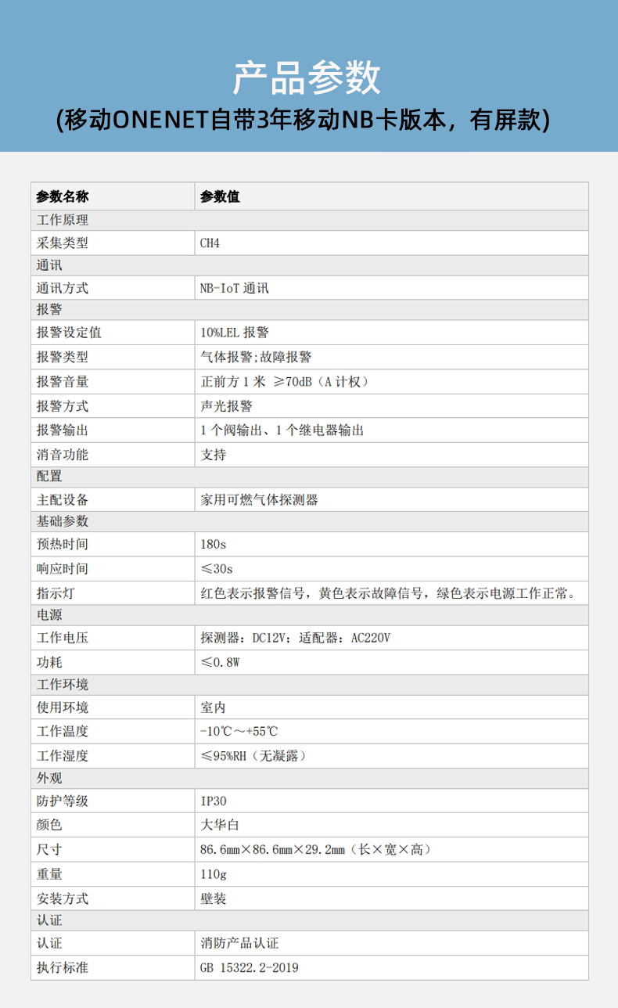Click the '使用环境' label
Screen dimensions: 618x1008
coord(63,707)
